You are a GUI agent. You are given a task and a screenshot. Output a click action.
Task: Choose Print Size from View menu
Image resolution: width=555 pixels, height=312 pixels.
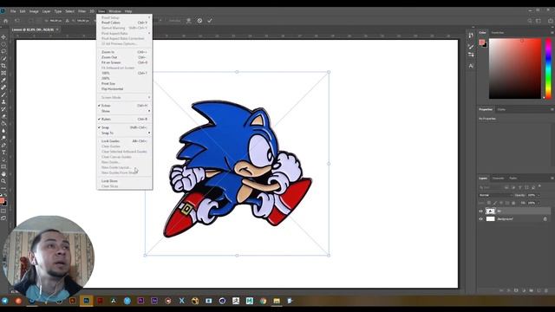[124, 83]
